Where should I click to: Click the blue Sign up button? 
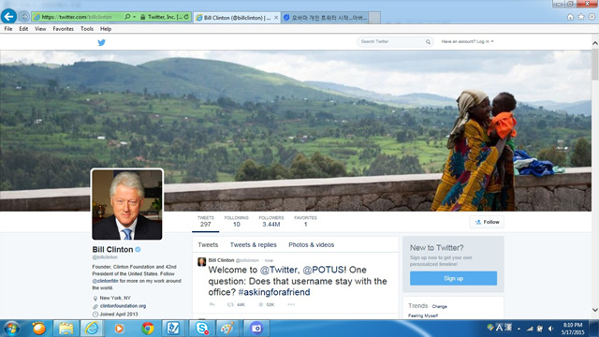point(453,278)
